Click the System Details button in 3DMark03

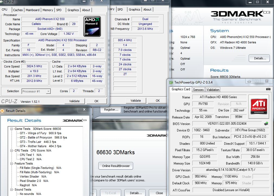260,58
